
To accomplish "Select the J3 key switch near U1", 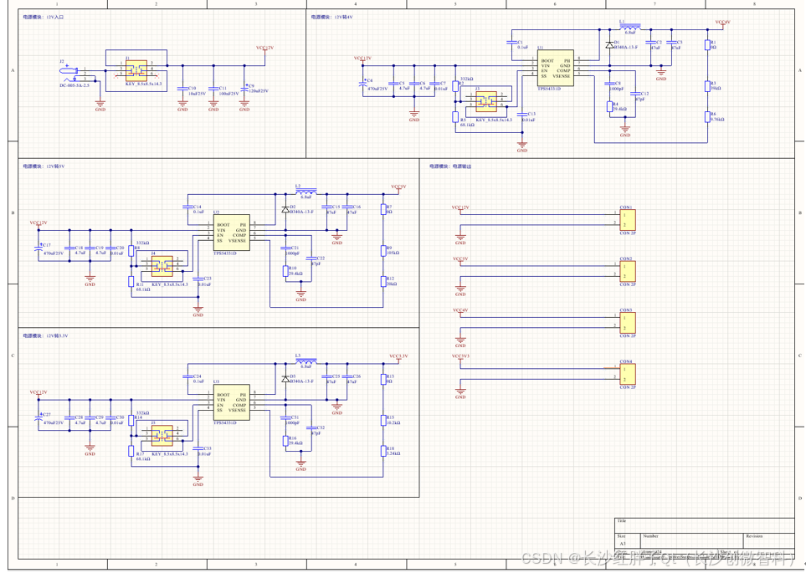I will 485,102.
